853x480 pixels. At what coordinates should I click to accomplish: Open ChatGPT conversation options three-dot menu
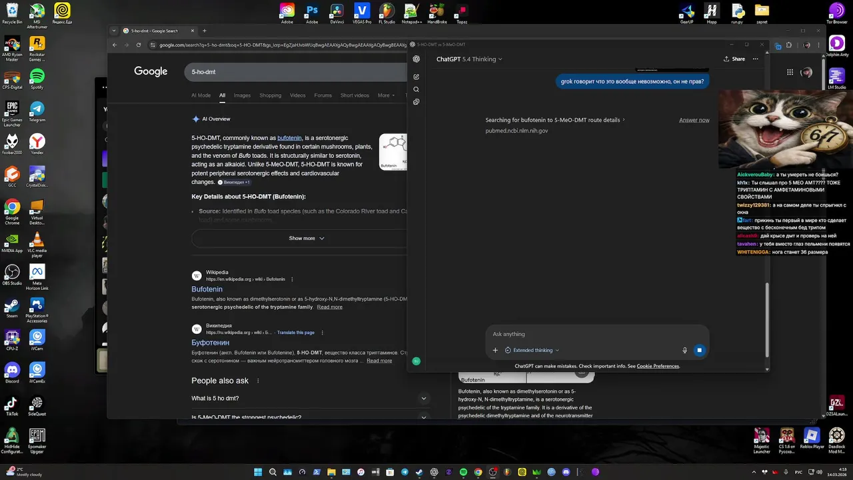(x=755, y=59)
